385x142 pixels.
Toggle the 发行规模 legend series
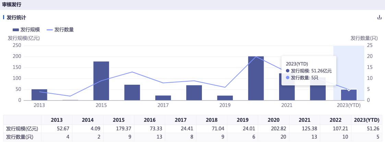click(26, 30)
